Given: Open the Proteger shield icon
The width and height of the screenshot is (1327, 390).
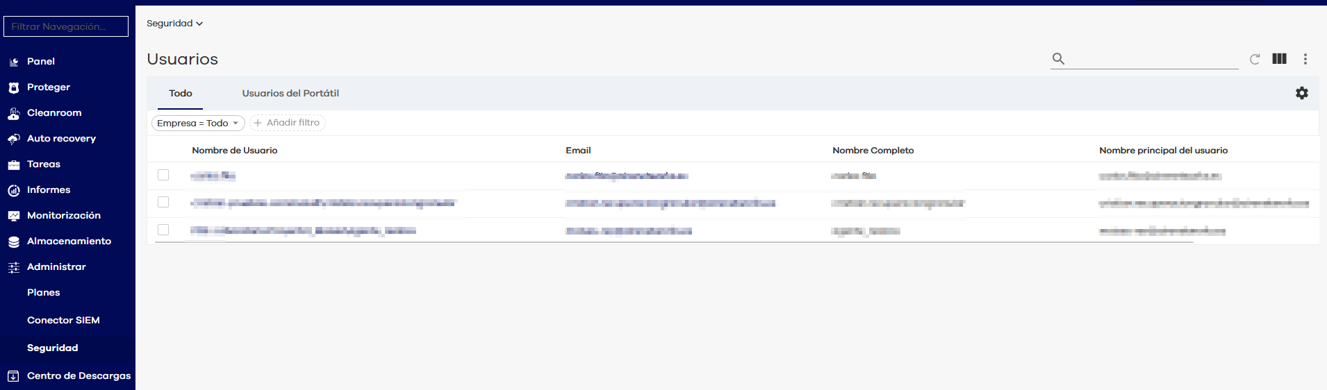Looking at the screenshot, I should (14, 87).
